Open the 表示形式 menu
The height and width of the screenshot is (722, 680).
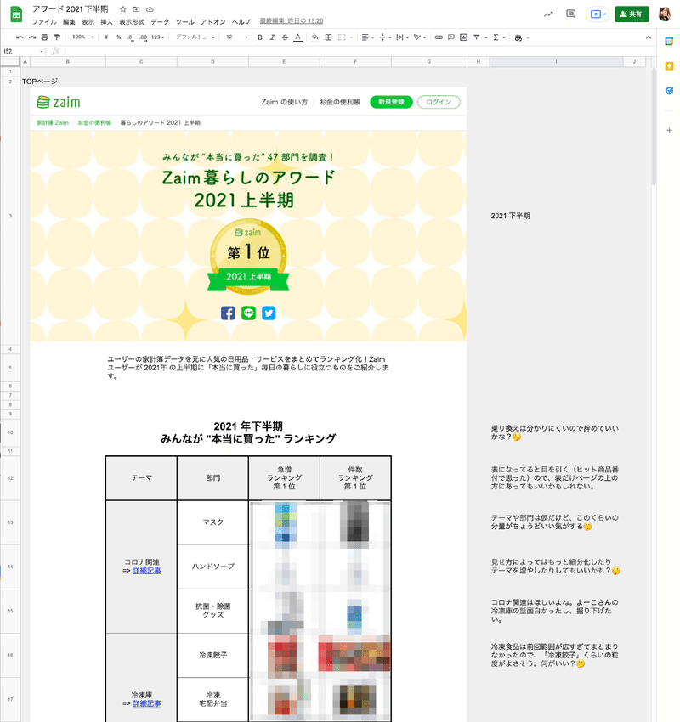point(132,22)
